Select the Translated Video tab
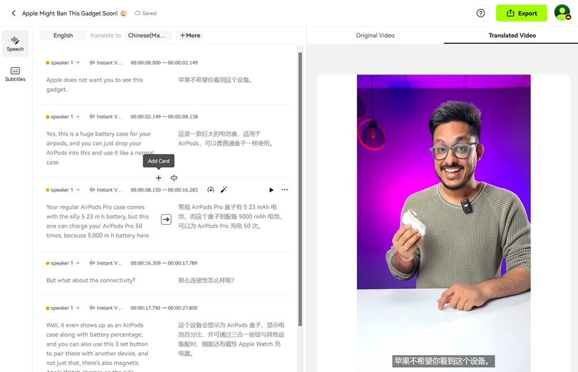This screenshot has height=372, width=578. pyautogui.click(x=512, y=35)
